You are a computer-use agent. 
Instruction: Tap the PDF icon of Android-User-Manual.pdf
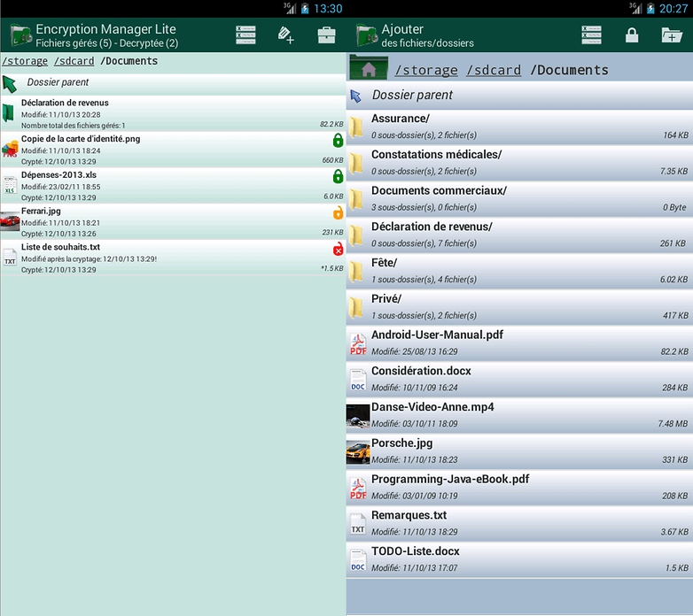click(x=358, y=344)
